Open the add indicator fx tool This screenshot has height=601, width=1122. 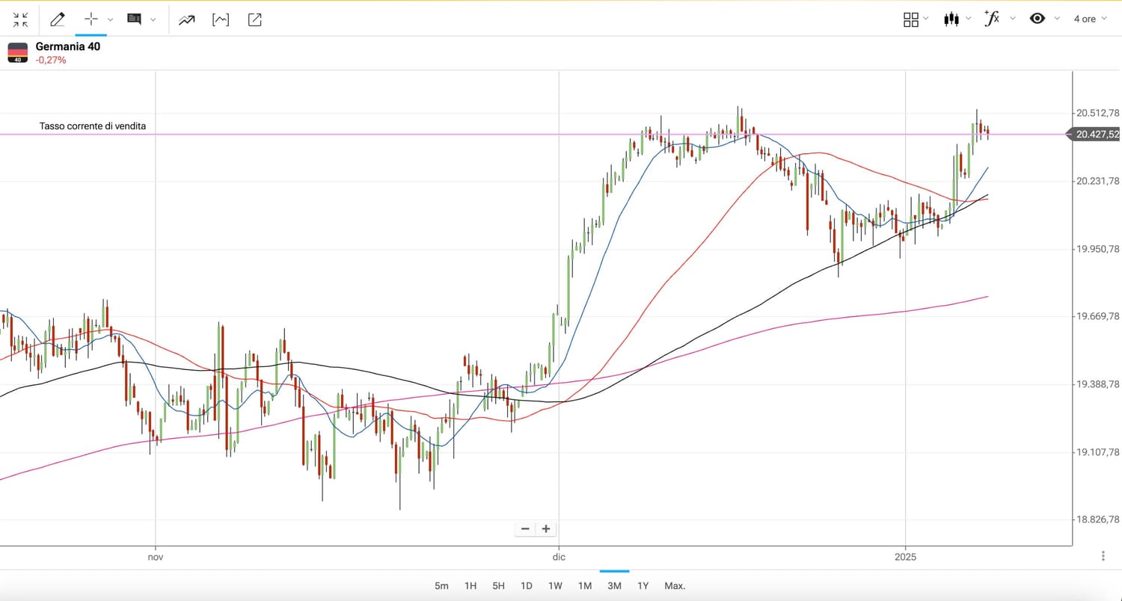(x=992, y=19)
